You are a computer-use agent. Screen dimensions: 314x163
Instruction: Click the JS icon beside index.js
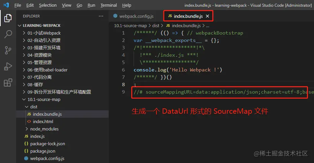click(x=26, y=136)
